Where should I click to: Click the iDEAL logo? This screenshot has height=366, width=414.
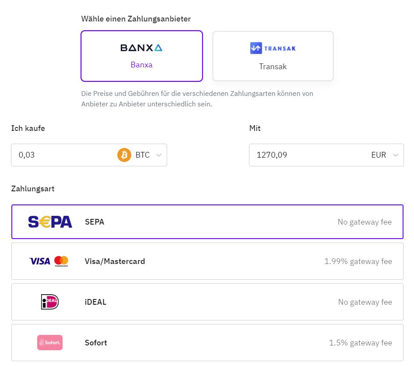[50, 302]
